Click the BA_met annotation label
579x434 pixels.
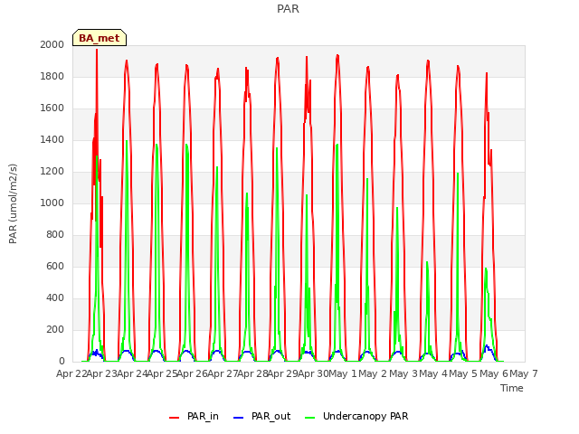[x=100, y=38]
